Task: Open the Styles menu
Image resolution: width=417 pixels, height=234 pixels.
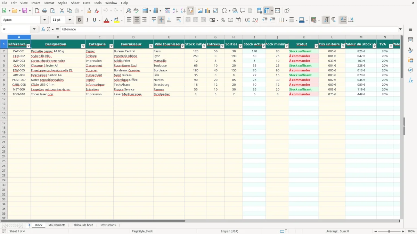Action: pos(63,3)
